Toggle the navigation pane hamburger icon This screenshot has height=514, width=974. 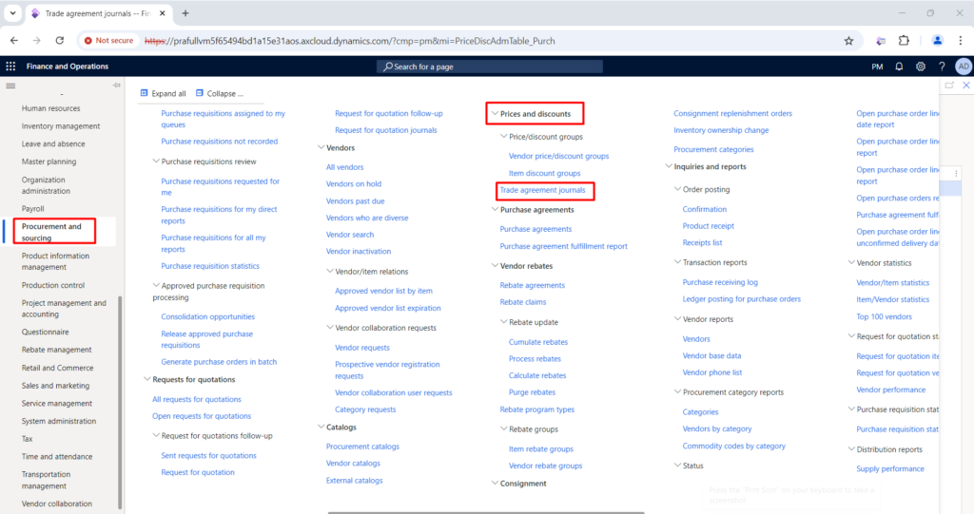point(10,86)
